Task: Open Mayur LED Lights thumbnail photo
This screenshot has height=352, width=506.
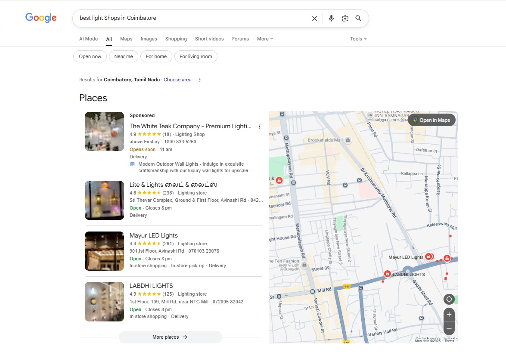Action: click(104, 251)
